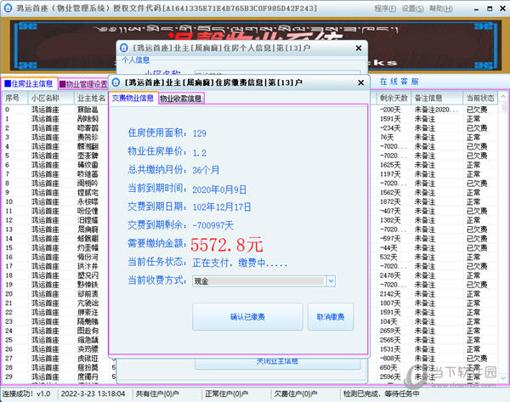The image size is (510, 402).
Task: Click row 22 remaining days 1591天
Action: 390,312
